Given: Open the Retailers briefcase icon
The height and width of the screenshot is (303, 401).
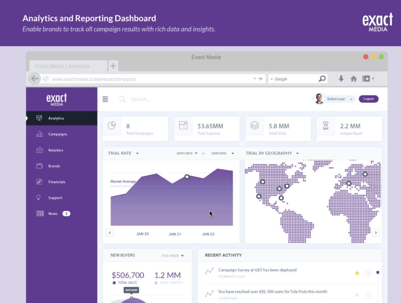Looking at the screenshot, I should [x=39, y=150].
